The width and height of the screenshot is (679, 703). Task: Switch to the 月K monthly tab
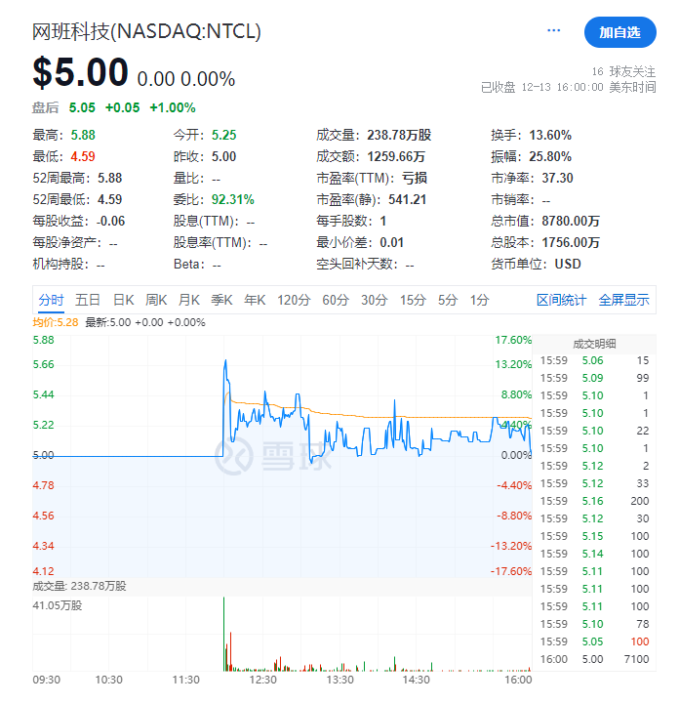188,300
